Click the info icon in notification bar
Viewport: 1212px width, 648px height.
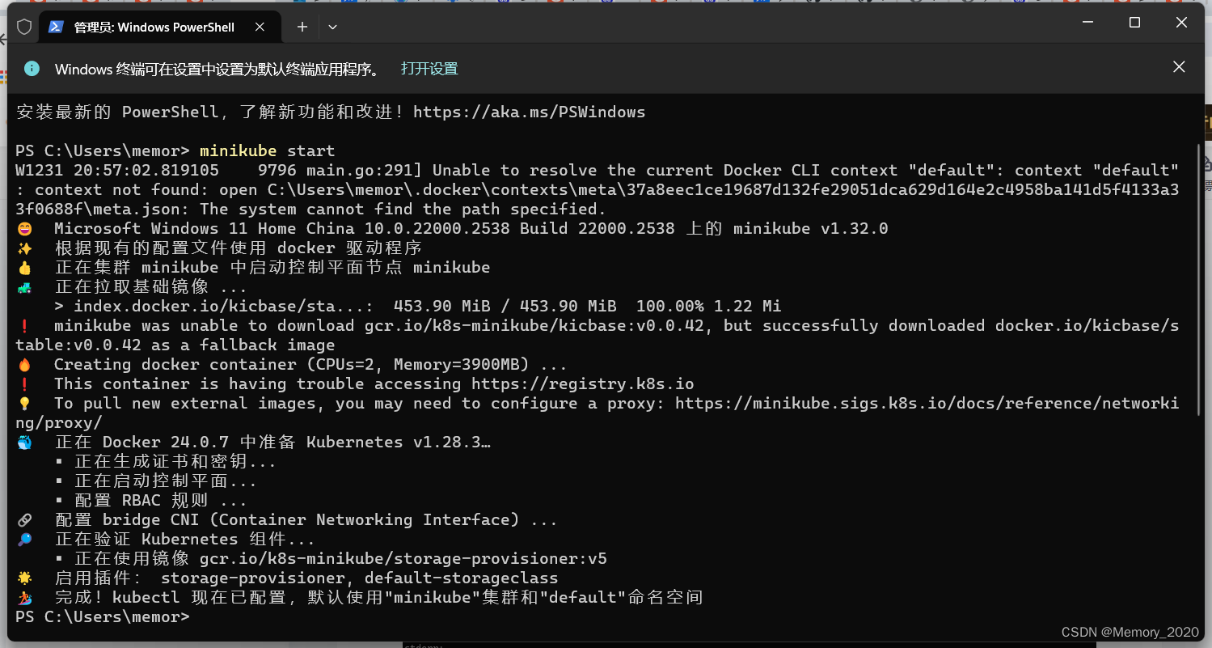point(32,68)
